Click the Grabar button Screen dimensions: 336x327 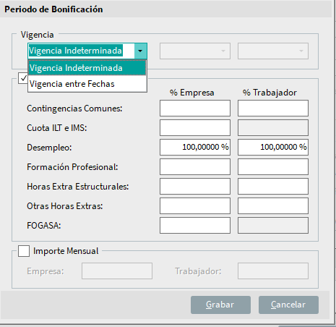pos(220,305)
